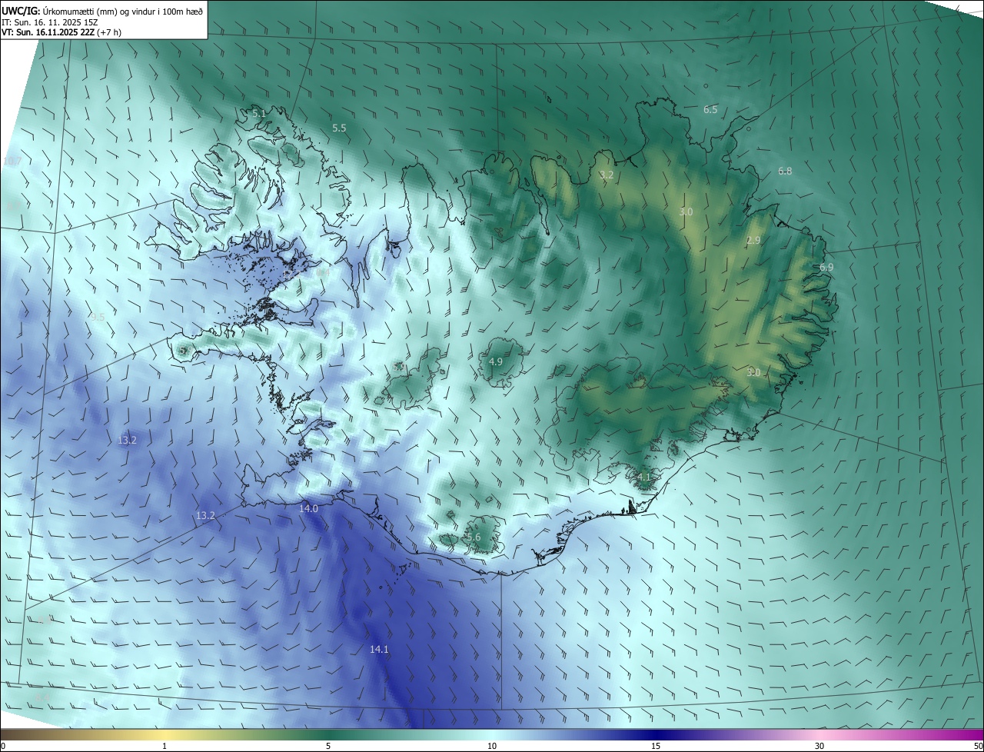Click the '5' tick on the color scale
This screenshot has width=984, height=752.
[328, 746]
